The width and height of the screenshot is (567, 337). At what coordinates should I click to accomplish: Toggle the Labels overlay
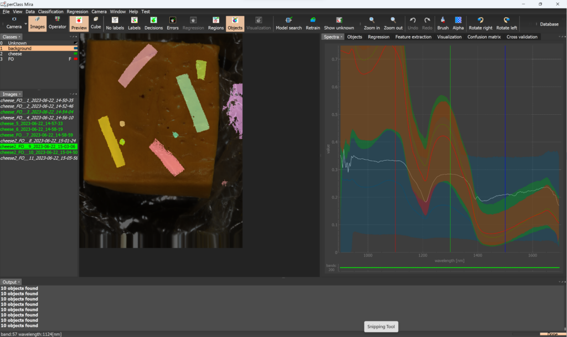click(134, 23)
